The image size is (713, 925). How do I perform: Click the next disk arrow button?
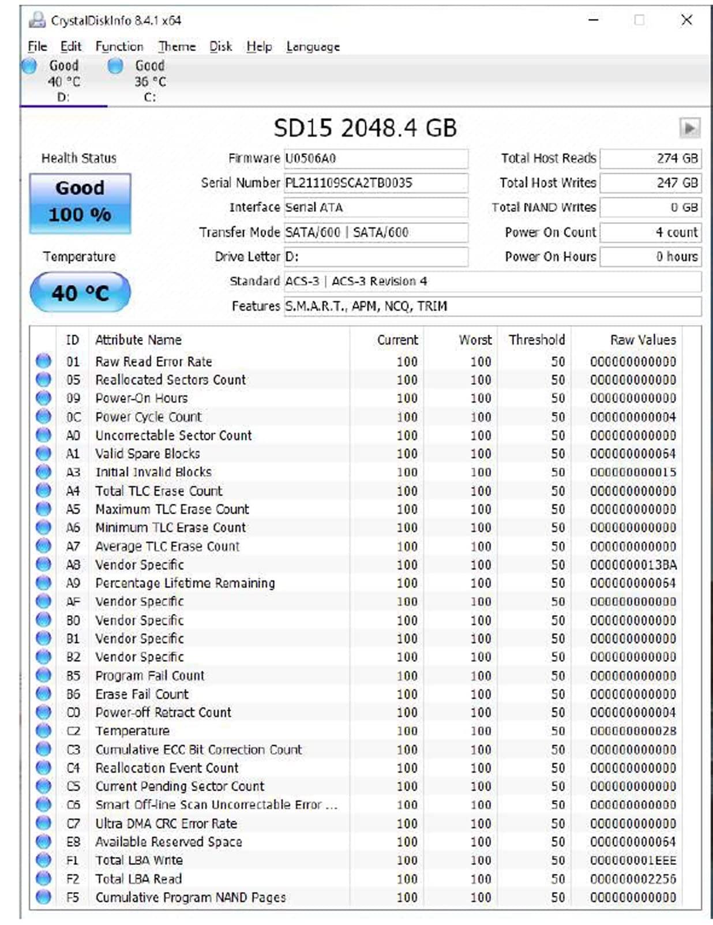click(x=689, y=128)
